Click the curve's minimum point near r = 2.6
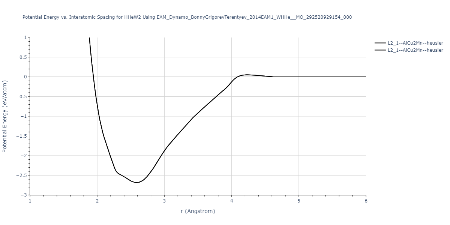This screenshot has height=225, width=450. tap(137, 182)
